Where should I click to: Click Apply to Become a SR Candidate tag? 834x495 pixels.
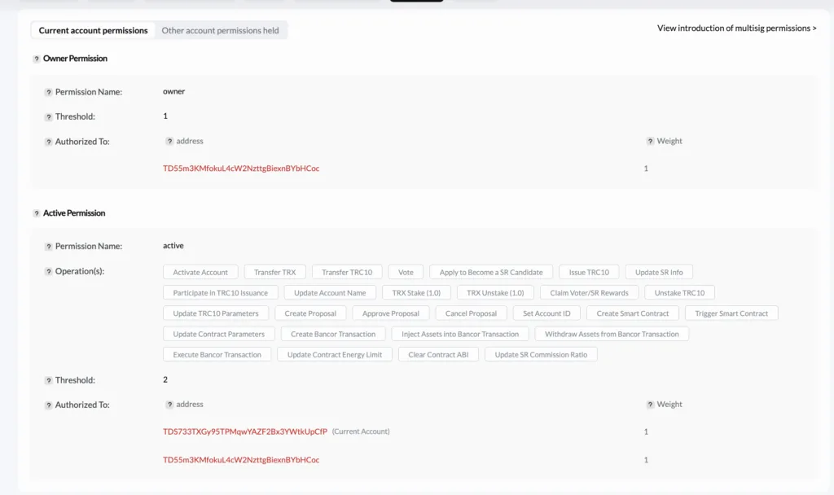point(491,272)
